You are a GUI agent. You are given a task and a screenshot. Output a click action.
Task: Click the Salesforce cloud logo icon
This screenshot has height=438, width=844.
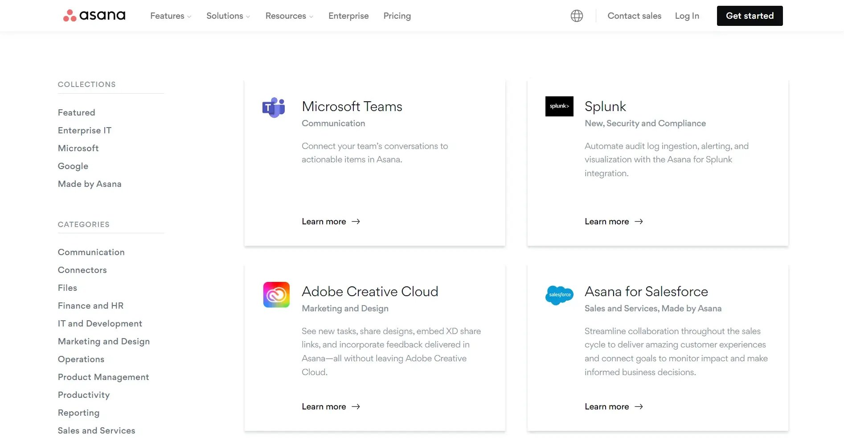[x=559, y=295]
